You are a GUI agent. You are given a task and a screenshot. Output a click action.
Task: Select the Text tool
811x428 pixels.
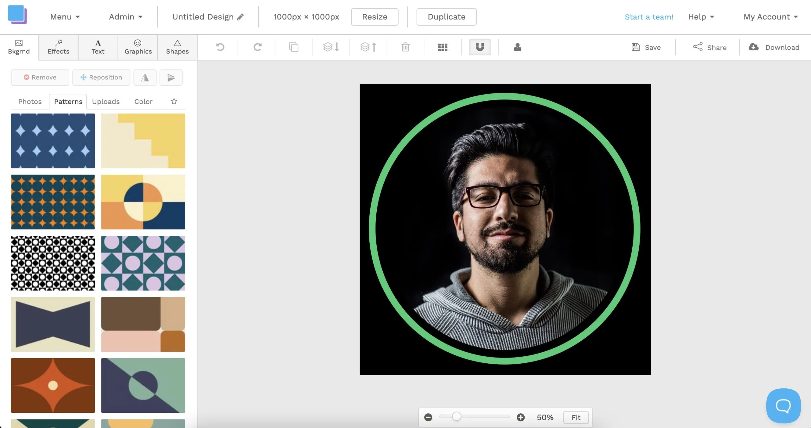(x=98, y=47)
